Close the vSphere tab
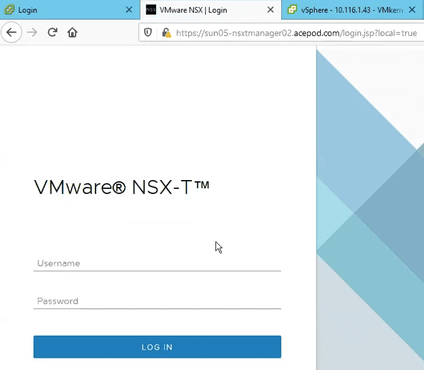Viewport: 424px width, 370px height. [412, 10]
